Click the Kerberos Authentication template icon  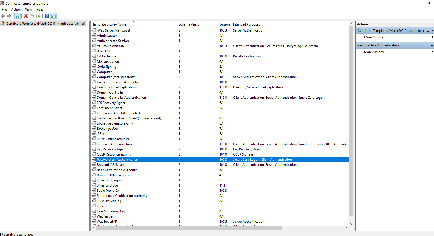[x=94, y=144]
